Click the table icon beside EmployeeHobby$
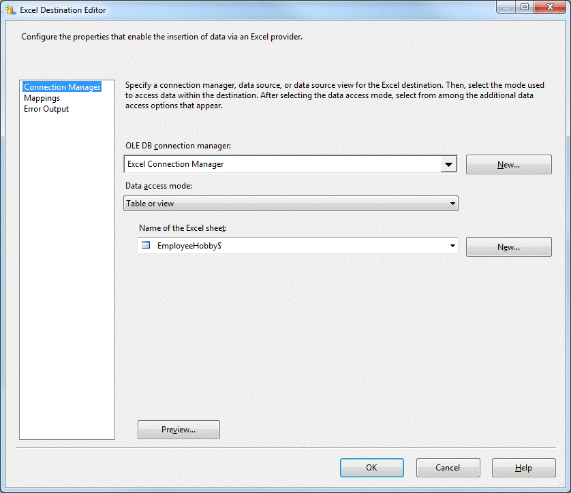Viewport: 571px width, 493px height. coord(145,246)
